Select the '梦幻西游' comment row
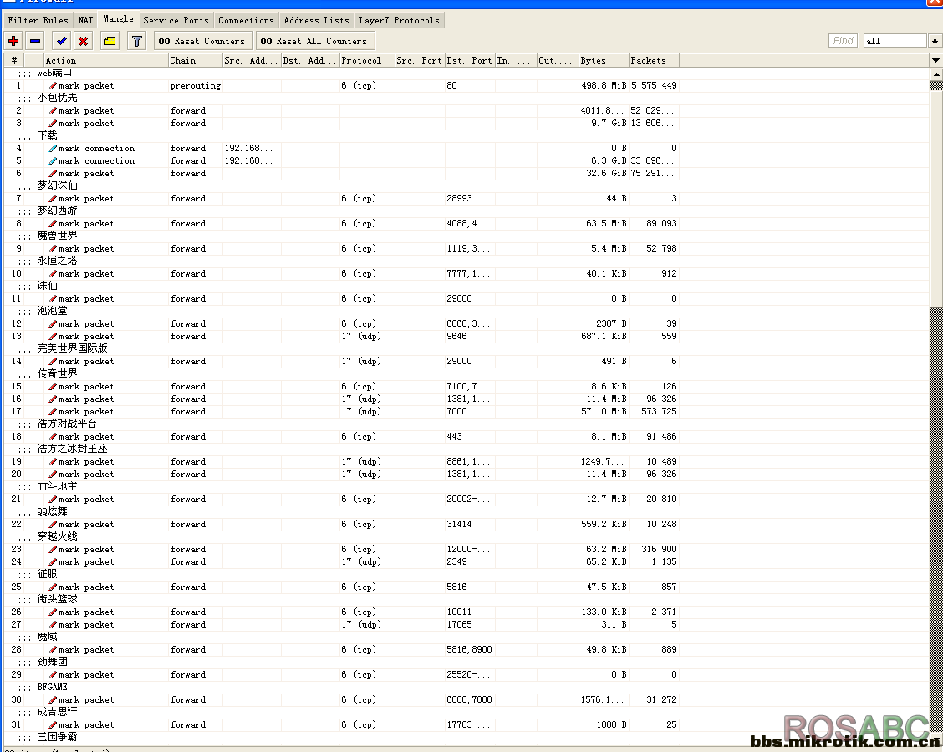Viewport: 943px width, 752px height. click(x=466, y=211)
